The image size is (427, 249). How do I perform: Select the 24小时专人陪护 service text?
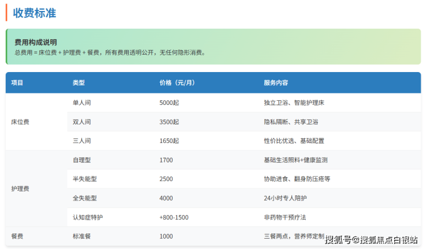pos(285,198)
